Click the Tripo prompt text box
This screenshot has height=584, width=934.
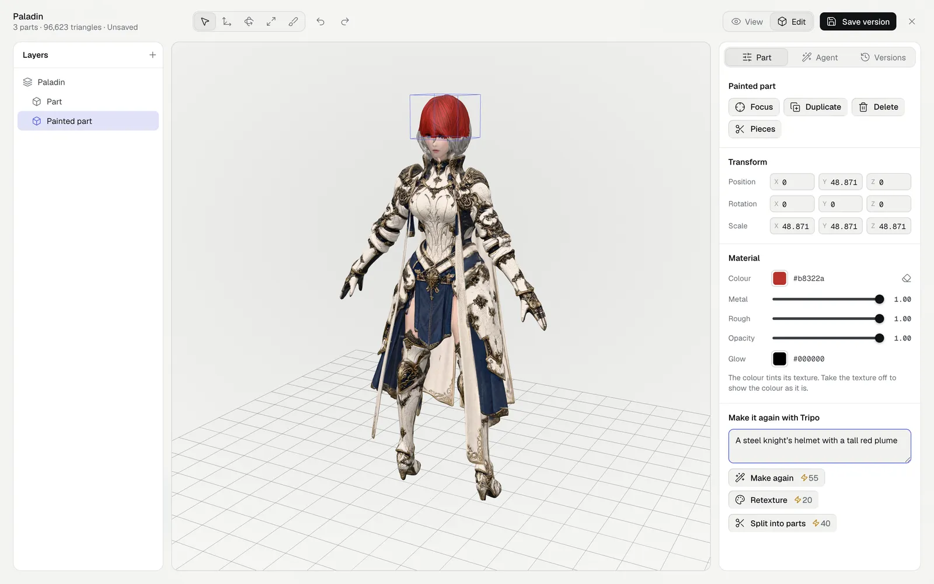(820, 446)
